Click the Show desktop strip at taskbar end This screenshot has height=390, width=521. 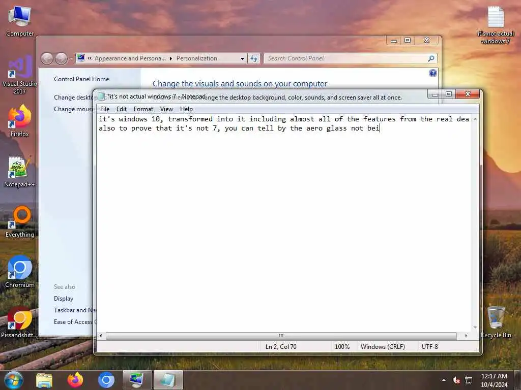click(517, 380)
